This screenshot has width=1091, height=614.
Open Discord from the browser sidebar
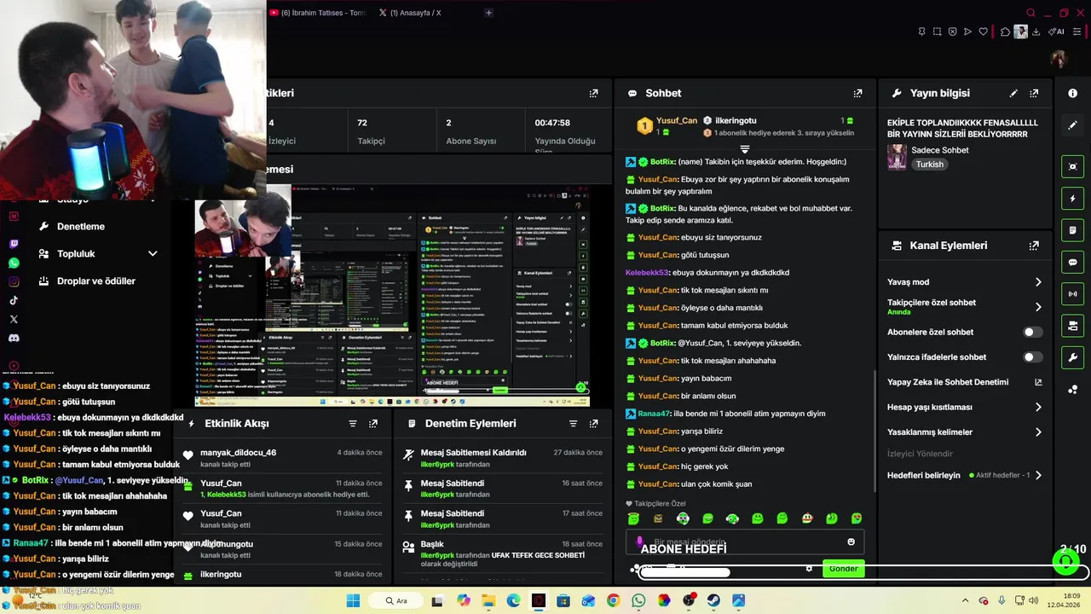coord(14,338)
